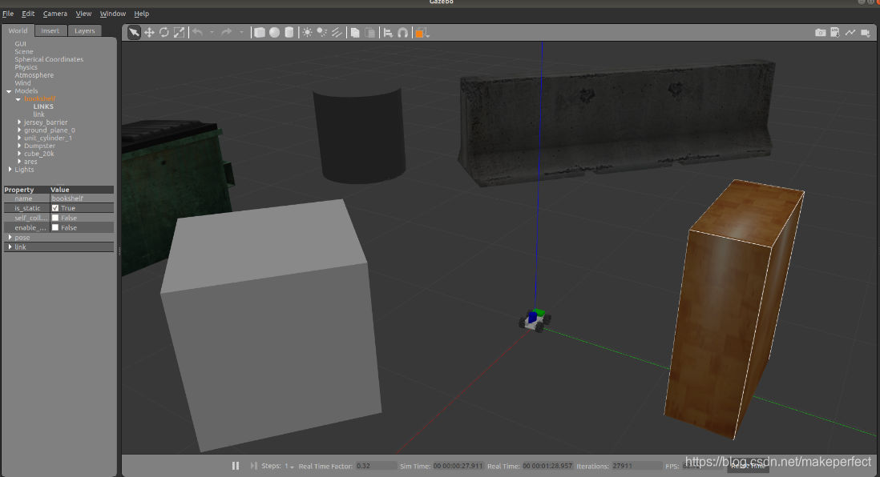Expand the Dumpster model node
The image size is (880, 477).
(x=19, y=146)
